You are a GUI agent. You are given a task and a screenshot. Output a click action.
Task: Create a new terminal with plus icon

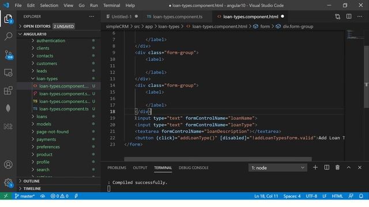click(315, 167)
